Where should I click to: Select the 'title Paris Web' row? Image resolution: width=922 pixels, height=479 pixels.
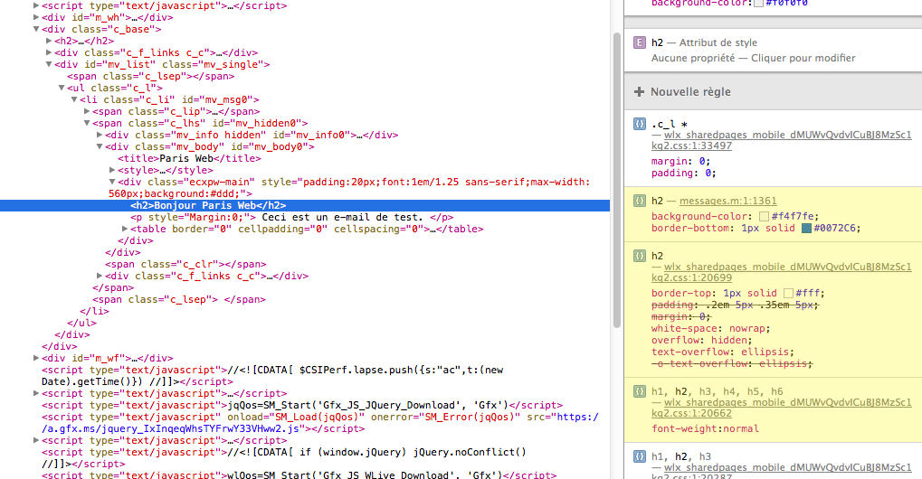pos(189,158)
